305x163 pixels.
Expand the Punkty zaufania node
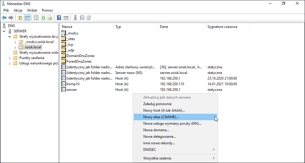(10, 58)
